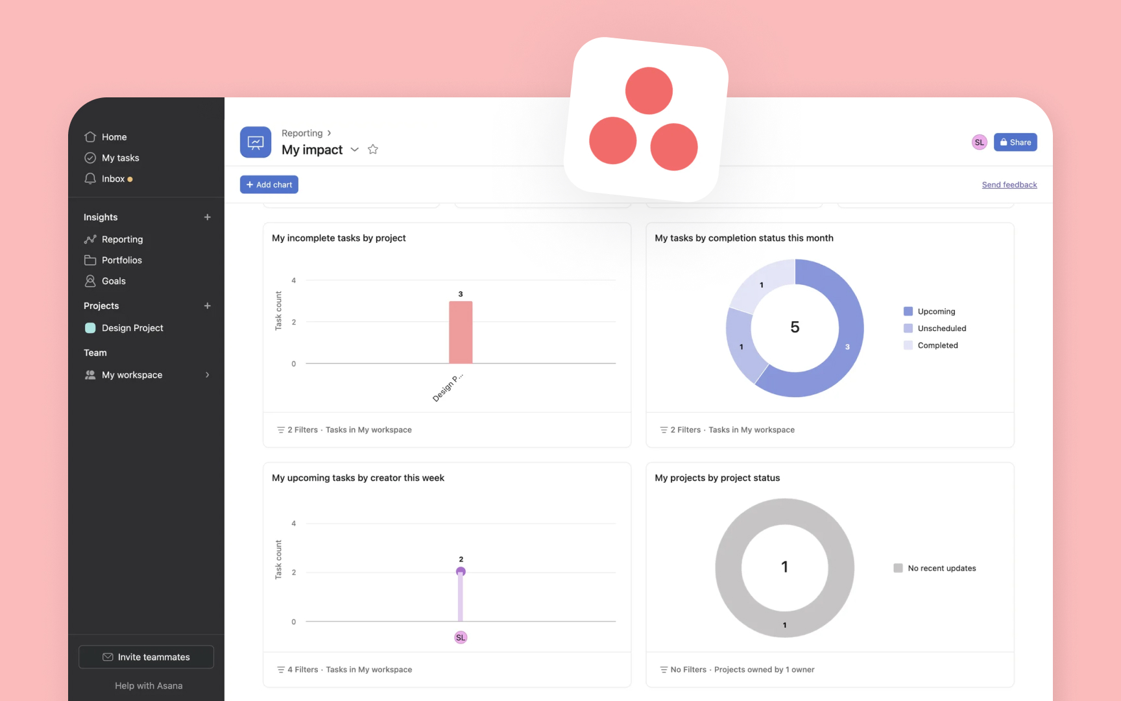Open the Inbox bell icon
This screenshot has height=701, width=1121.
click(90, 178)
